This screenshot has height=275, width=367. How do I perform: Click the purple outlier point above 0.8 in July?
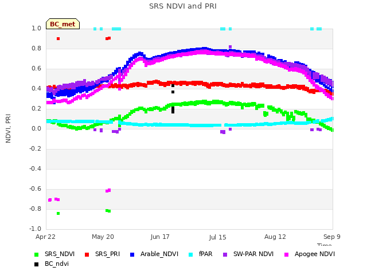pos(230,47)
